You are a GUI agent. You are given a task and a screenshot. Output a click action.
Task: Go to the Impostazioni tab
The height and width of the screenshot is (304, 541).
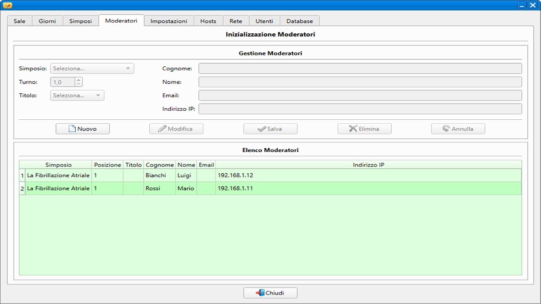point(169,21)
